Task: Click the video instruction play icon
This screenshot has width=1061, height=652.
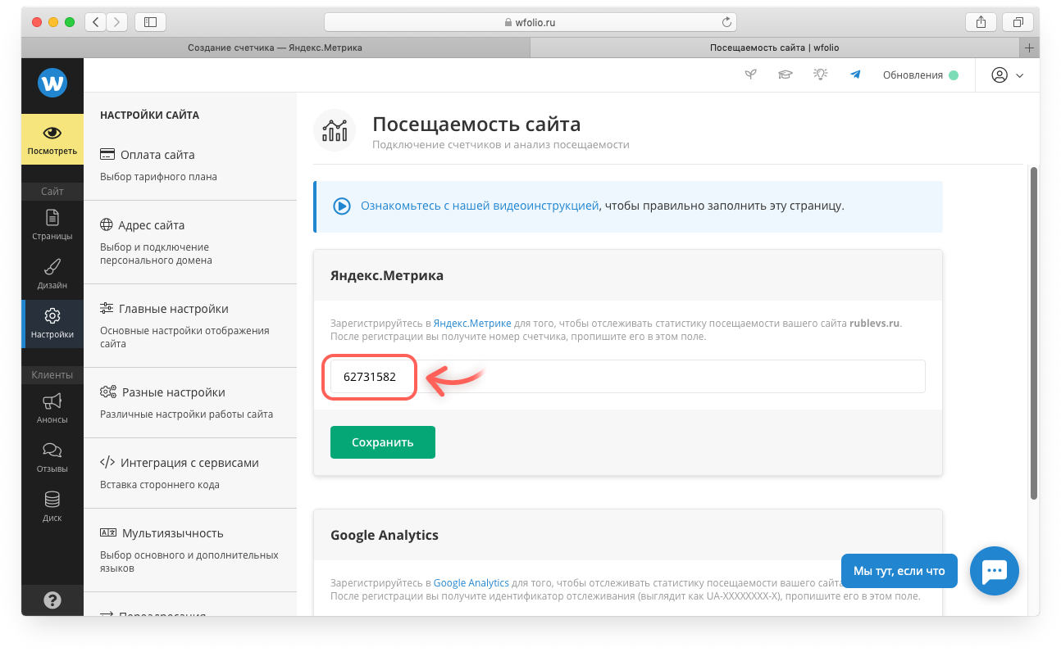Action: [x=342, y=206]
